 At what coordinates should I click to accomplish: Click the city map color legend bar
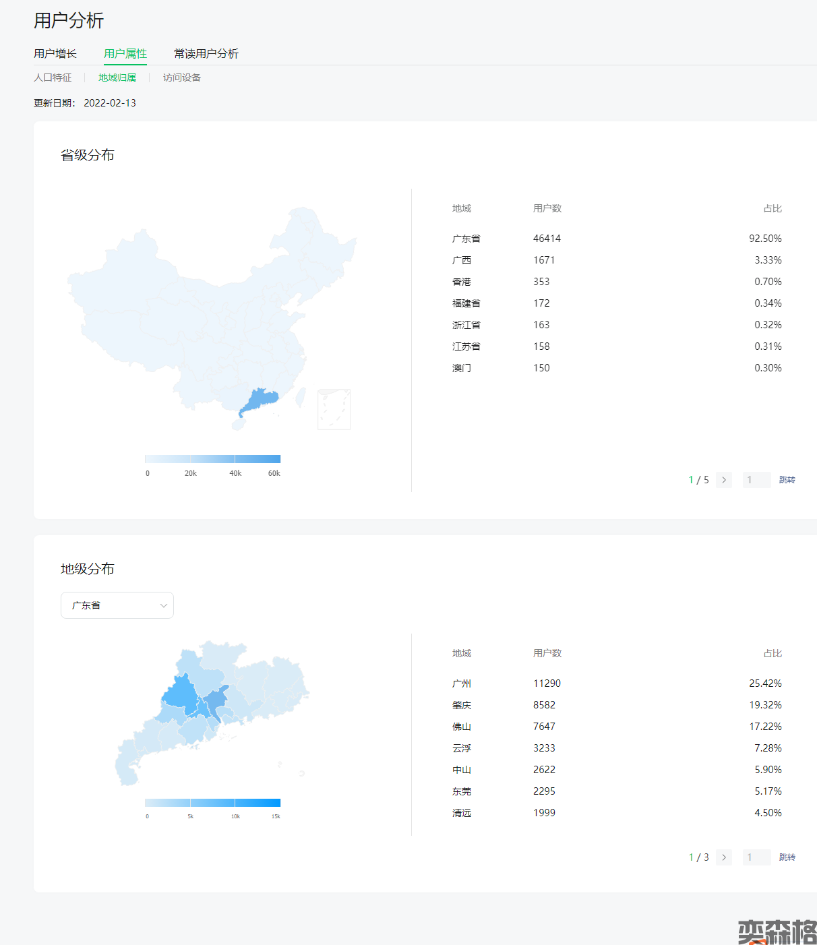212,803
